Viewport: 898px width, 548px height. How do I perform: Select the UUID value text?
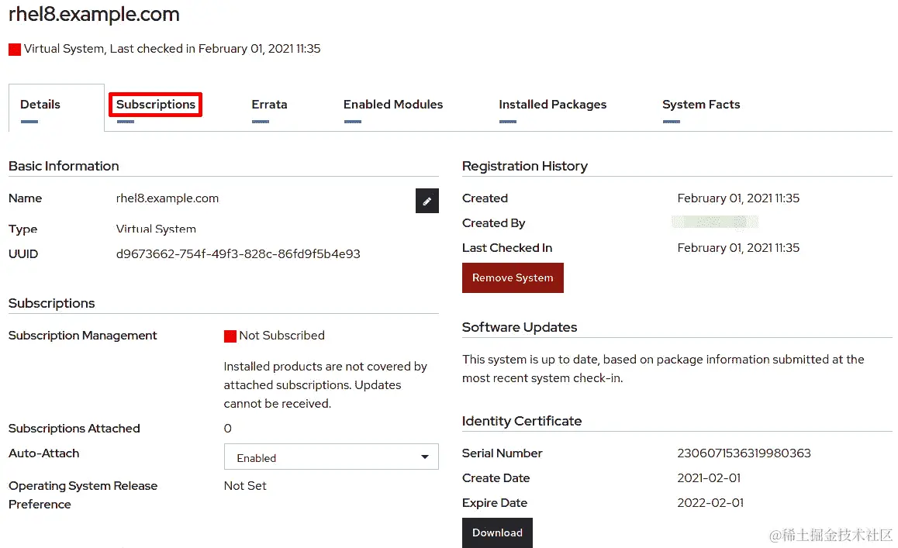coord(239,253)
